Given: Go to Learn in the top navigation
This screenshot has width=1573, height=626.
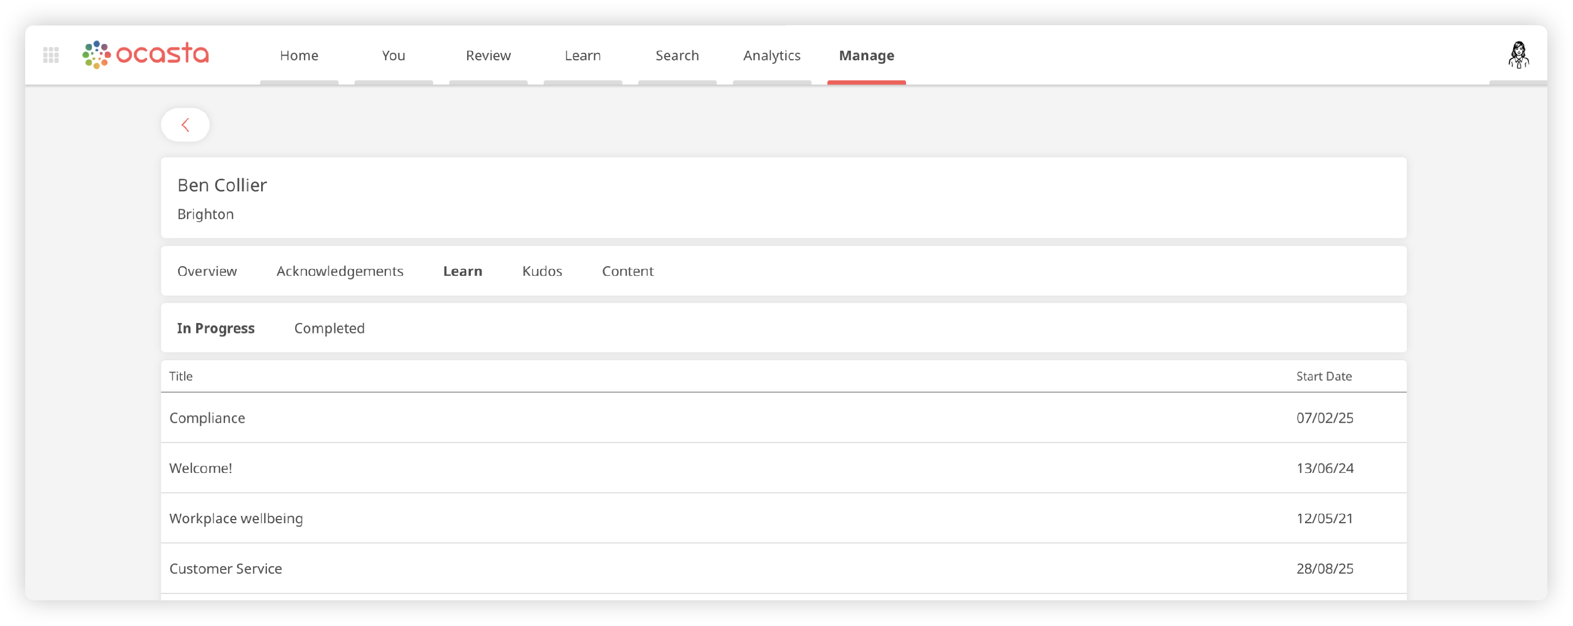Looking at the screenshot, I should pos(583,56).
